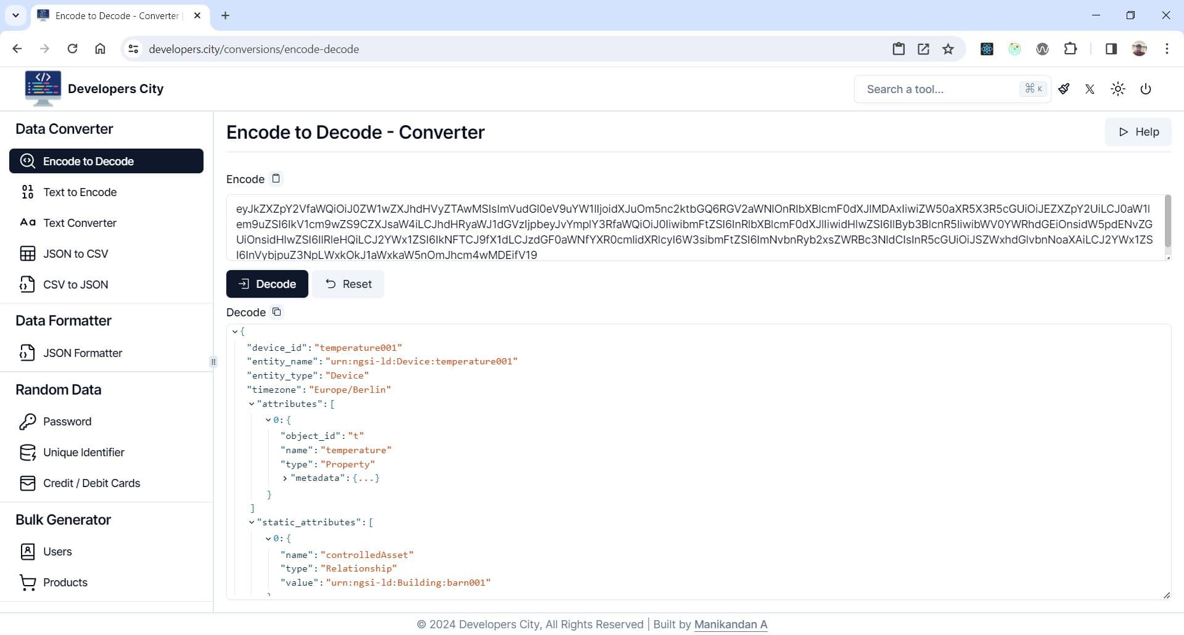Select the Password generator key icon
Screen dimensions: 1184x635
tap(28, 422)
